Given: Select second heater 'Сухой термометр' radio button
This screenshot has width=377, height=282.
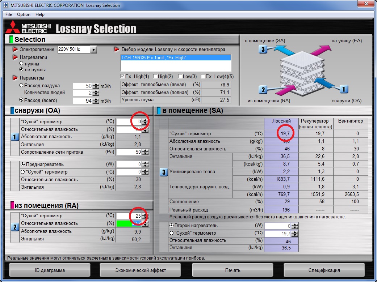Looking at the screenshot, I should [x=171, y=233].
